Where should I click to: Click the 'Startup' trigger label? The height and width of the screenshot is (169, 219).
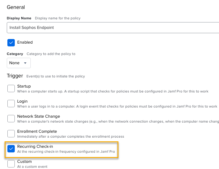(24, 86)
